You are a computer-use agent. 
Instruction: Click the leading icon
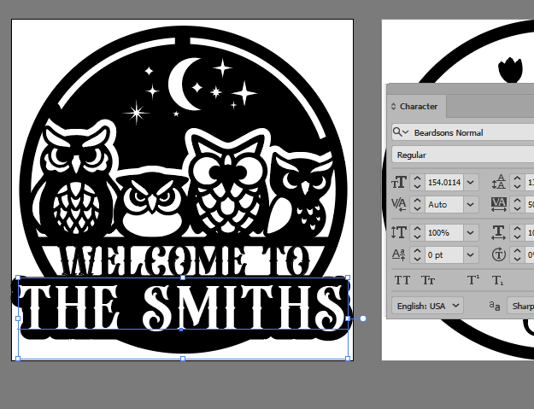pyautogui.click(x=500, y=182)
